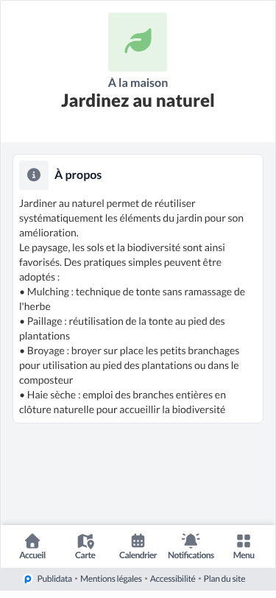Click the green leaf icon tile

(138, 42)
